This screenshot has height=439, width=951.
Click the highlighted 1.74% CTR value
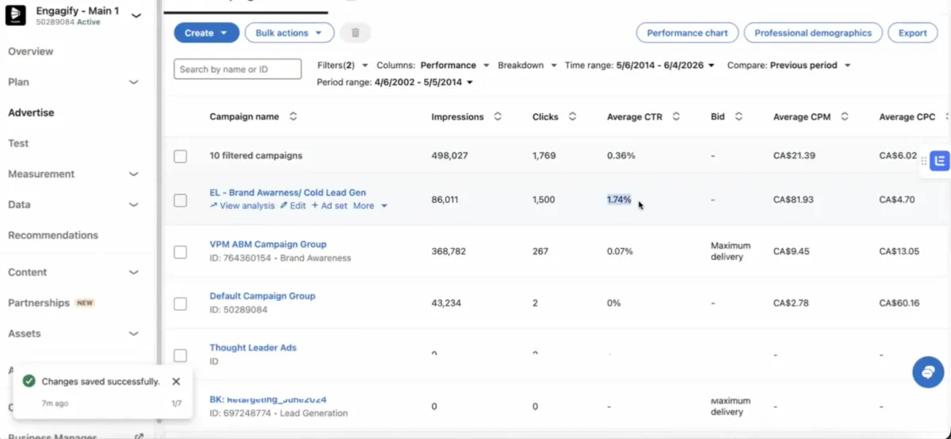point(619,200)
